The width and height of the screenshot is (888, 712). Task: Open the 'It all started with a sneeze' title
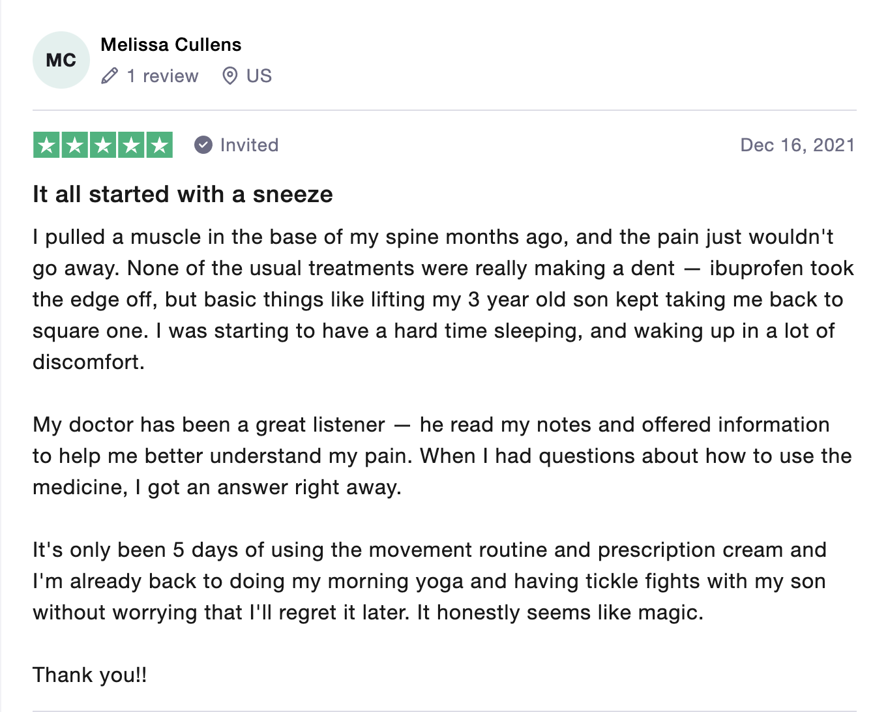pyautogui.click(x=183, y=194)
